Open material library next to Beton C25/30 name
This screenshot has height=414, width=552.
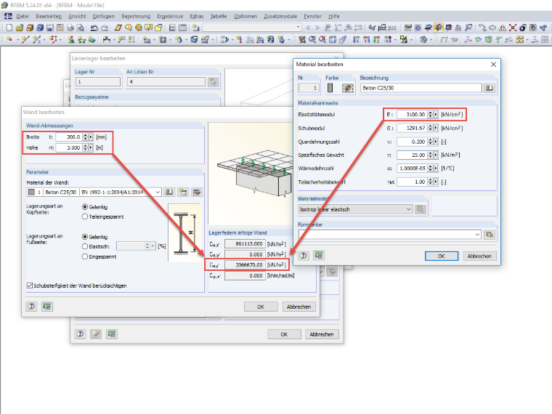click(x=490, y=88)
